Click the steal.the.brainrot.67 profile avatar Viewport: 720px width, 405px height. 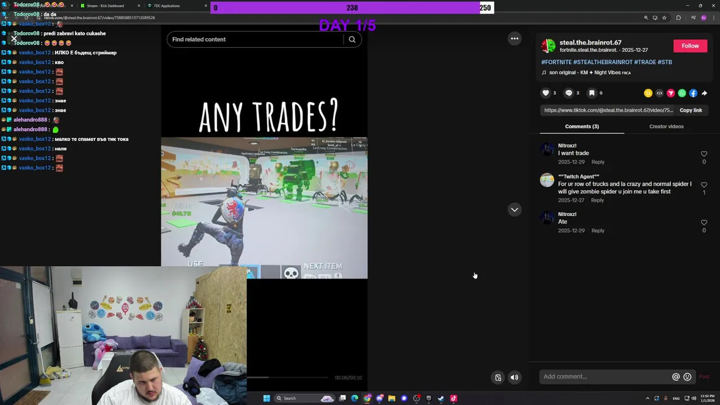[x=548, y=46]
